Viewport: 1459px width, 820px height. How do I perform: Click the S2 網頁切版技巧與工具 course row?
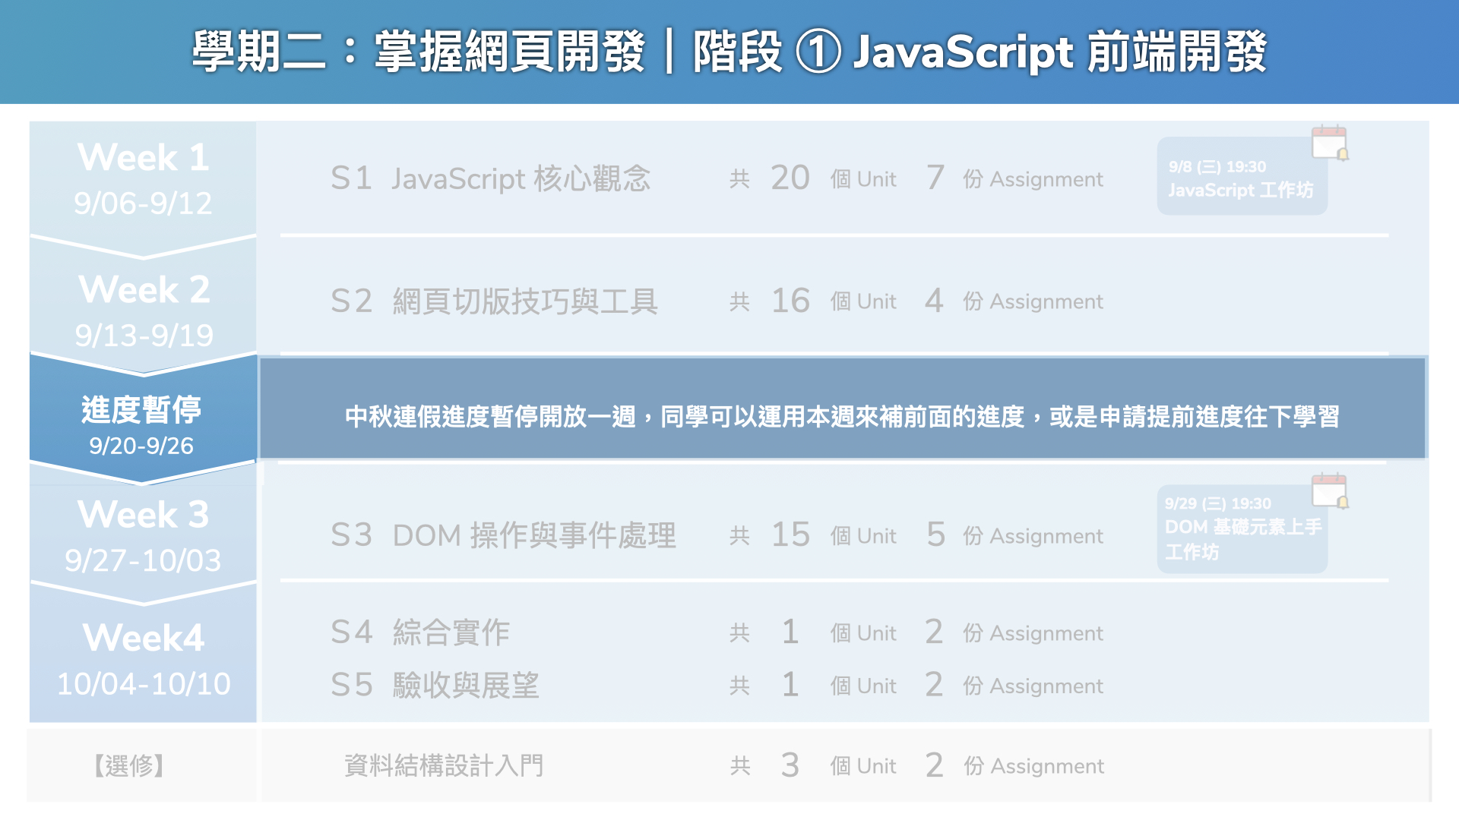494,301
